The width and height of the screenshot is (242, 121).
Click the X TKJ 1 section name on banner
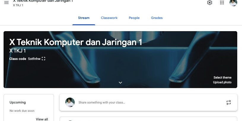click(x=17, y=51)
